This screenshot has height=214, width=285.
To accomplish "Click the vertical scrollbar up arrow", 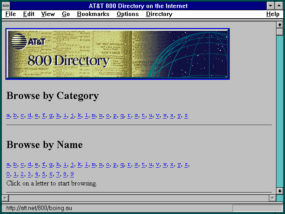I will (x=280, y=25).
